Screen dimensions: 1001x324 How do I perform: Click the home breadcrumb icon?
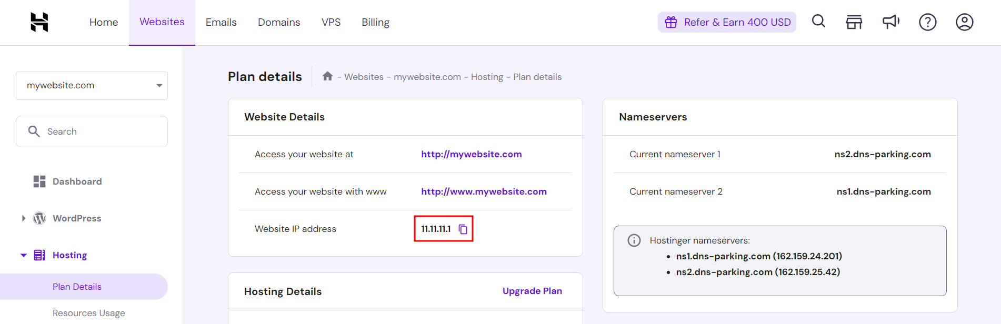pos(327,76)
